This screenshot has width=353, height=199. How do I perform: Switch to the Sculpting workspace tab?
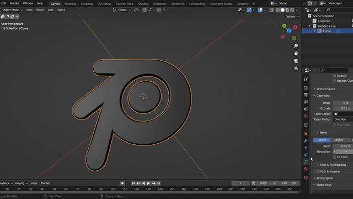tap(87, 4)
